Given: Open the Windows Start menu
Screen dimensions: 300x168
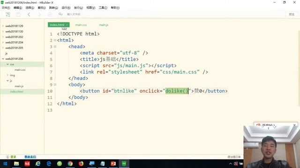Looking at the screenshot, I should pyautogui.click(x=5, y=164).
